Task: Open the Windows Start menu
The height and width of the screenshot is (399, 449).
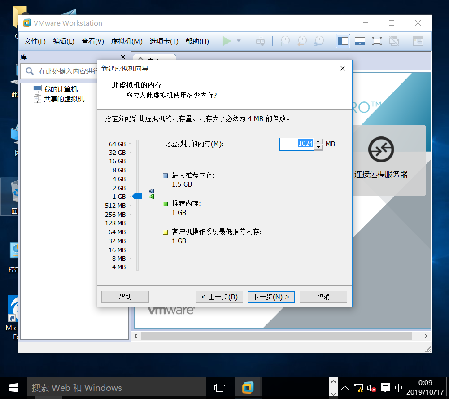Action: point(13,388)
